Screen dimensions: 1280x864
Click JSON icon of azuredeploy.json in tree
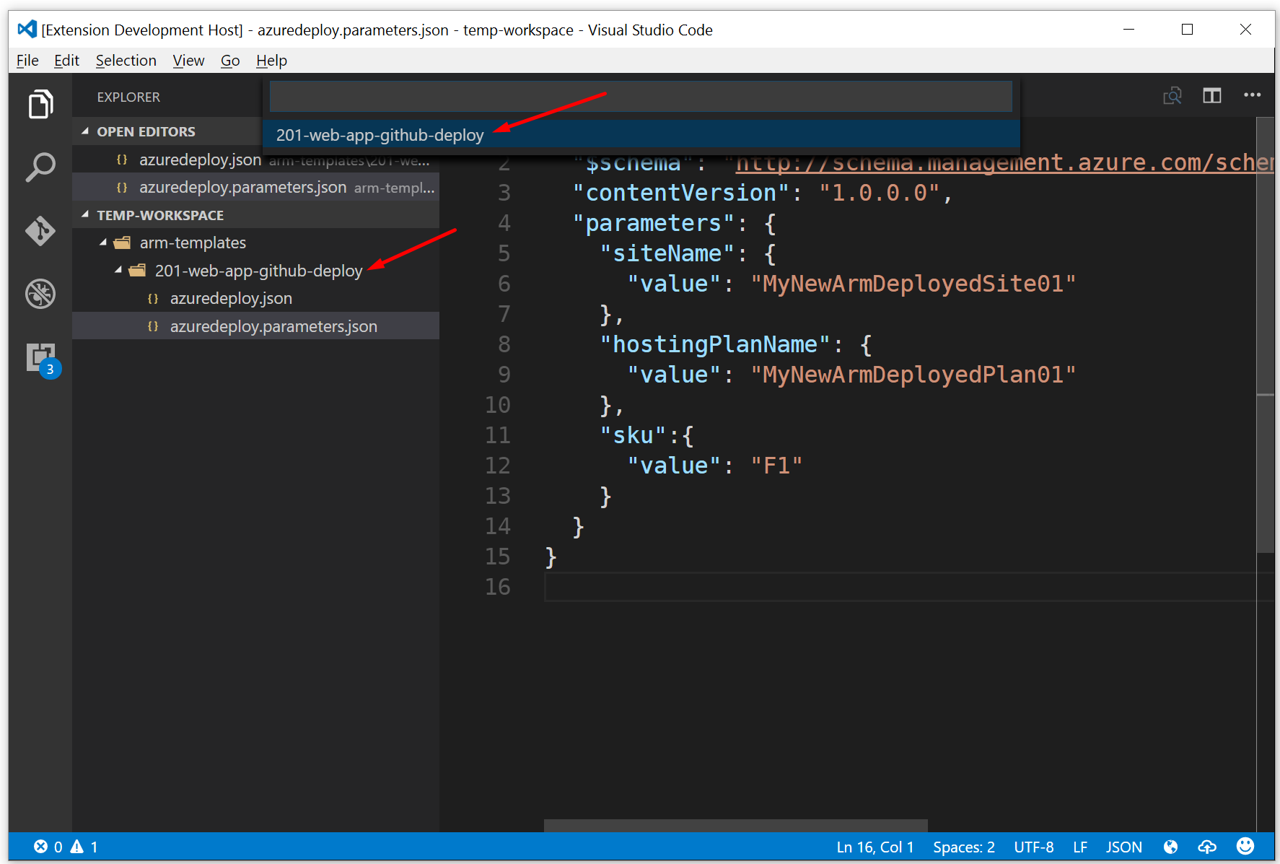coord(153,299)
